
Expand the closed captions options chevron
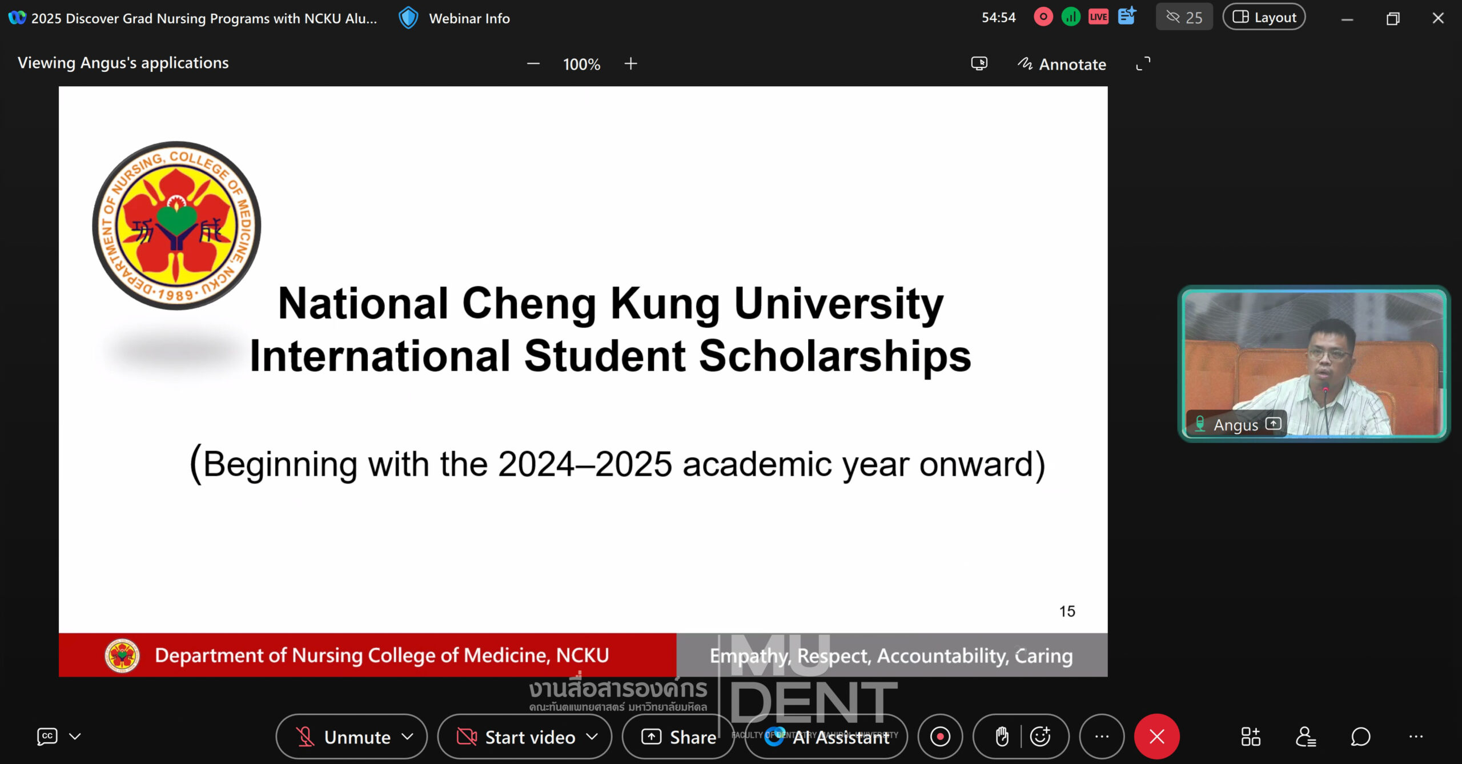pos(75,736)
